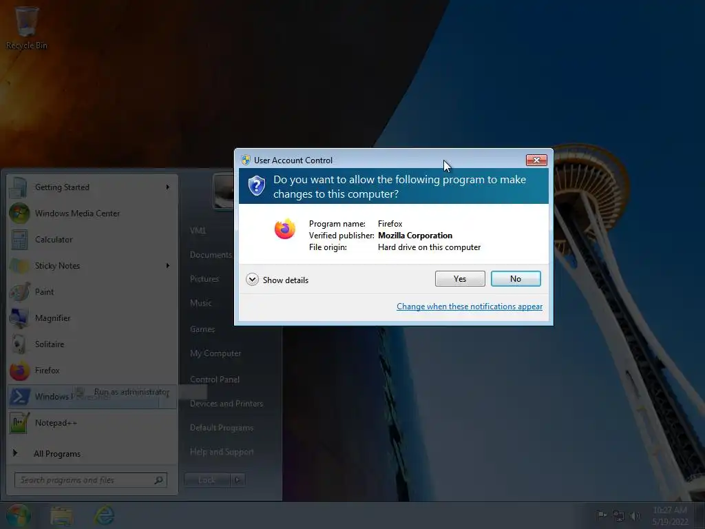Open Documents in Start menu

point(211,255)
